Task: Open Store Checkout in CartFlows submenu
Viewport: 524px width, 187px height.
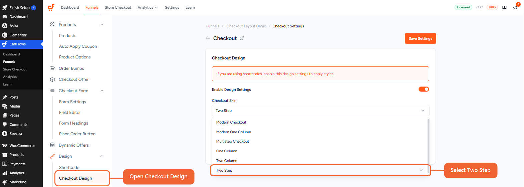Action: point(15,69)
